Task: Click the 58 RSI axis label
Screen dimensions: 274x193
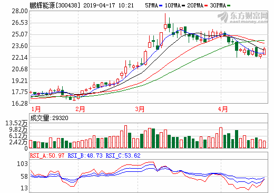Action: (24, 177)
